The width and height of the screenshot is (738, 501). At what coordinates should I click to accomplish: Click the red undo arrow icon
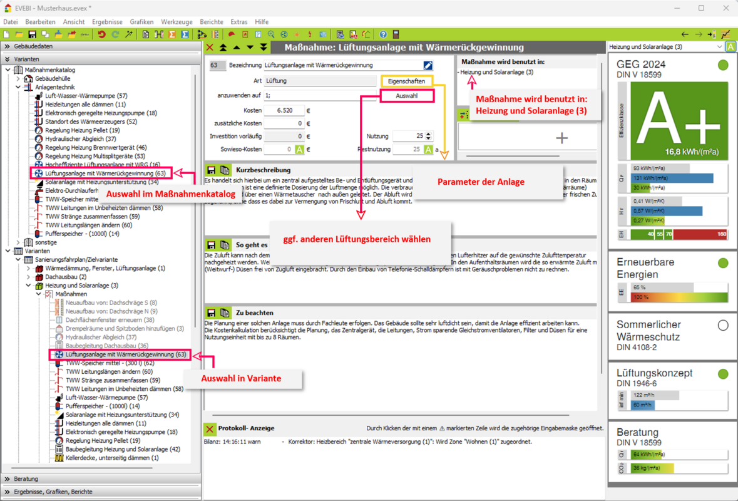(101, 34)
